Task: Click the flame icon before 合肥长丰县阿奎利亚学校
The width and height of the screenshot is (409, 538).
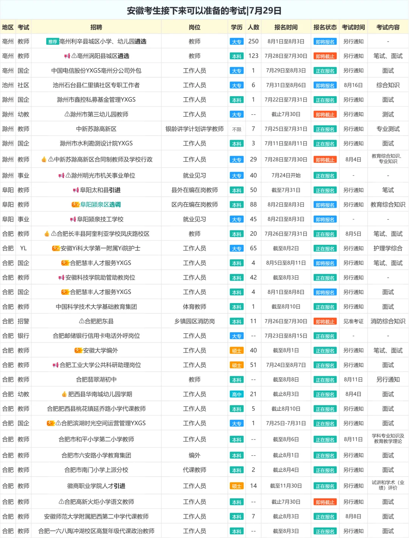Action: 47,234
